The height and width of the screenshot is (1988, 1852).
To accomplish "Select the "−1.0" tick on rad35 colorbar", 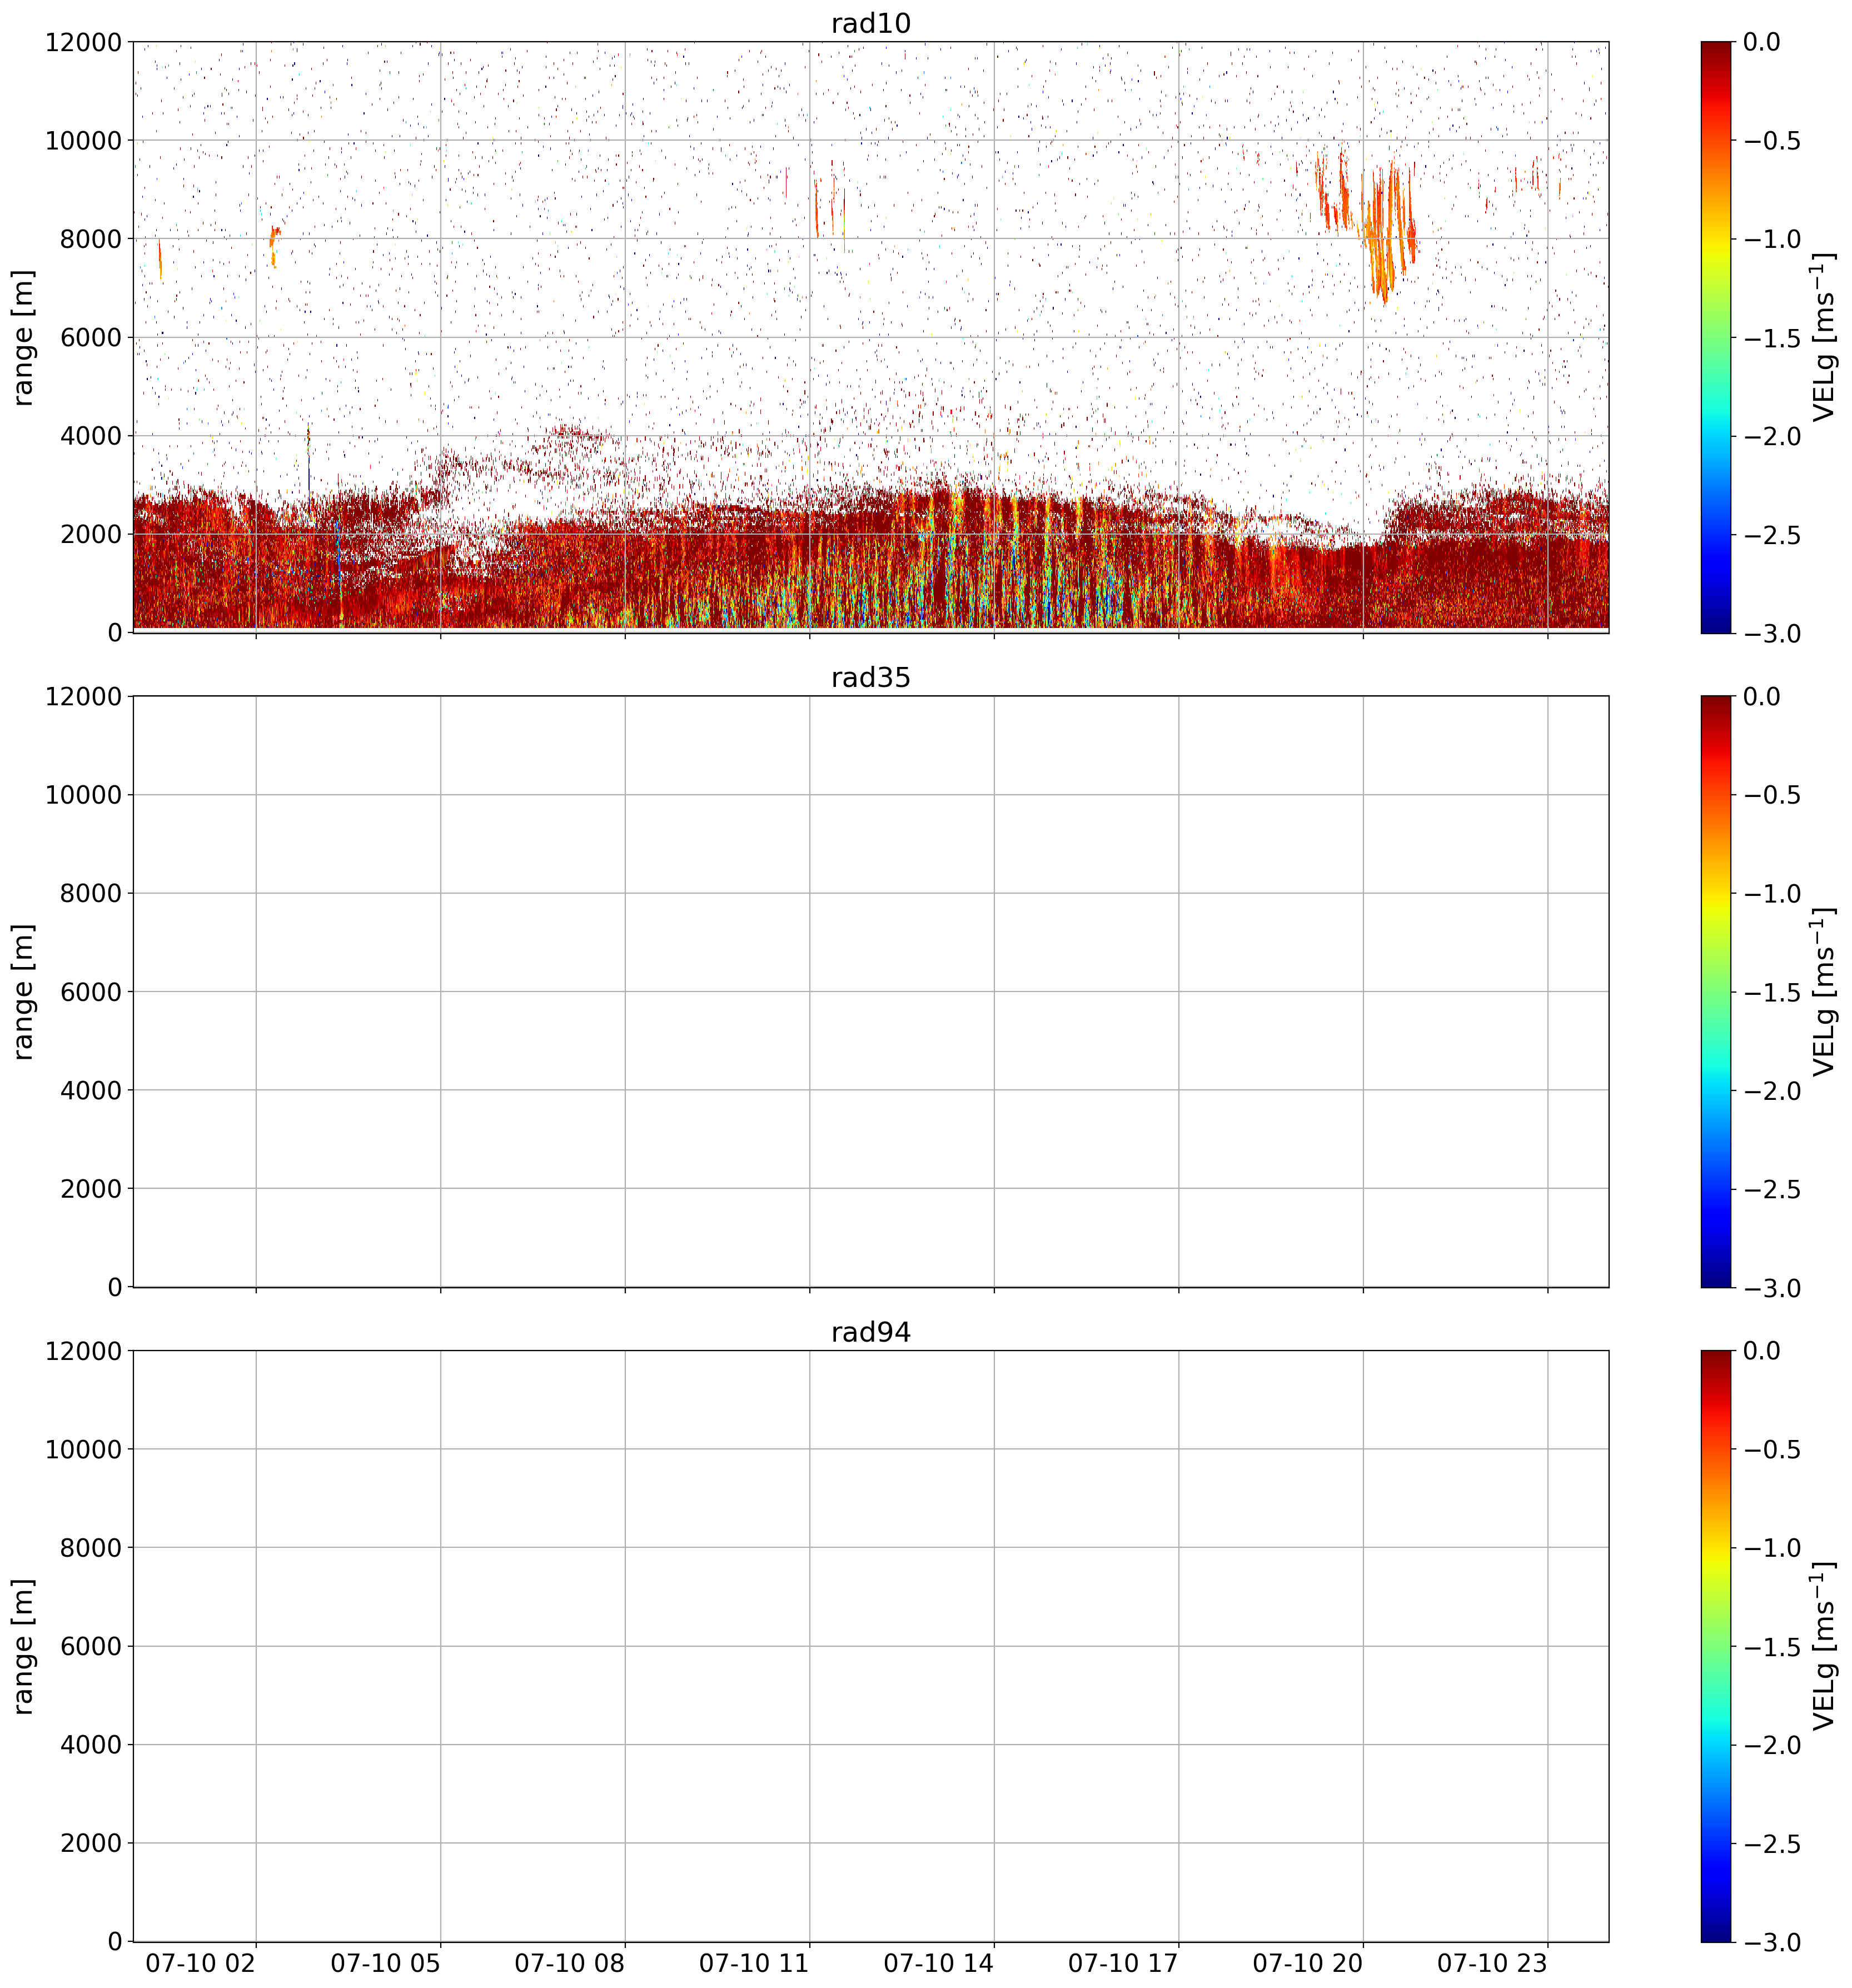I will click(1772, 893).
